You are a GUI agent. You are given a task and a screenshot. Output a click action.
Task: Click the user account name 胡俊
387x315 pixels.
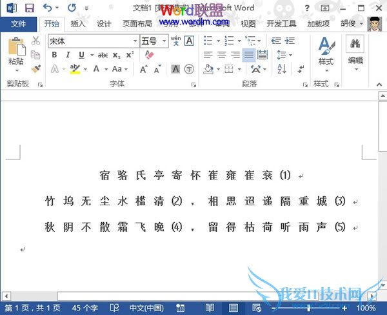(x=348, y=23)
